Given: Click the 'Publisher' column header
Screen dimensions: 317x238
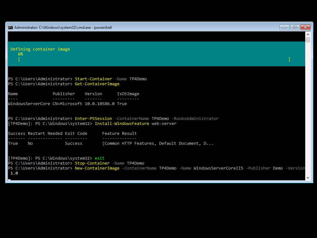Looking at the screenshot, I should pyautogui.click(x=64, y=94).
